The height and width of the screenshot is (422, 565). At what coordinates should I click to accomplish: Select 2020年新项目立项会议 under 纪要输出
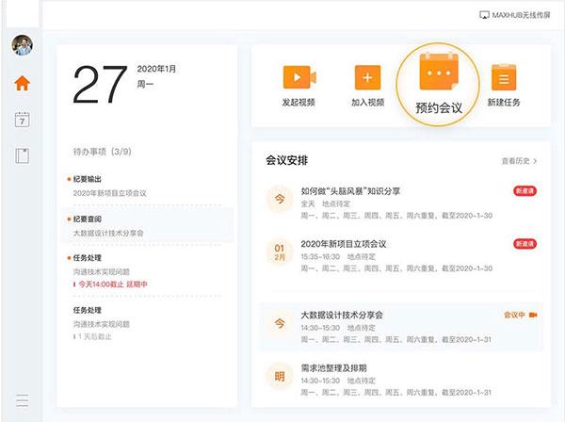tap(110, 193)
